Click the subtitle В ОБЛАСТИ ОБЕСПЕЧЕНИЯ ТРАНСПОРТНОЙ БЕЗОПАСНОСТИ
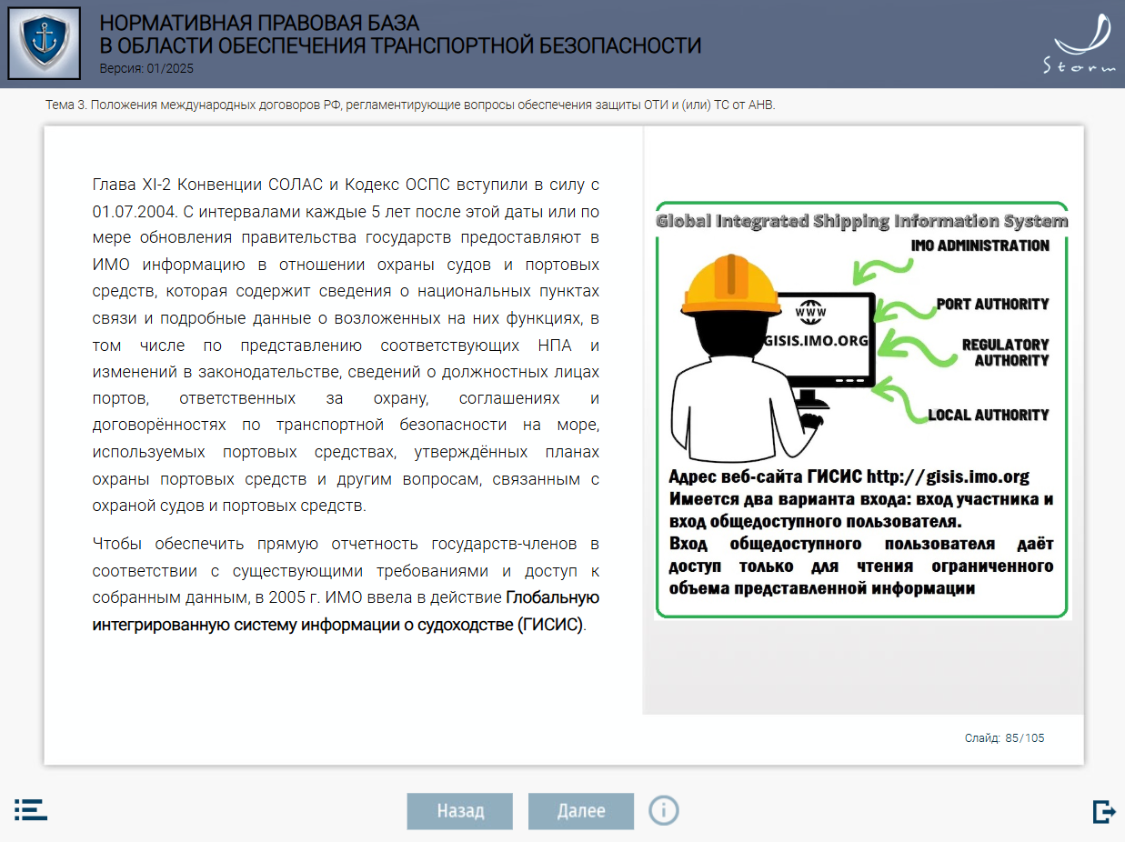 coord(400,46)
